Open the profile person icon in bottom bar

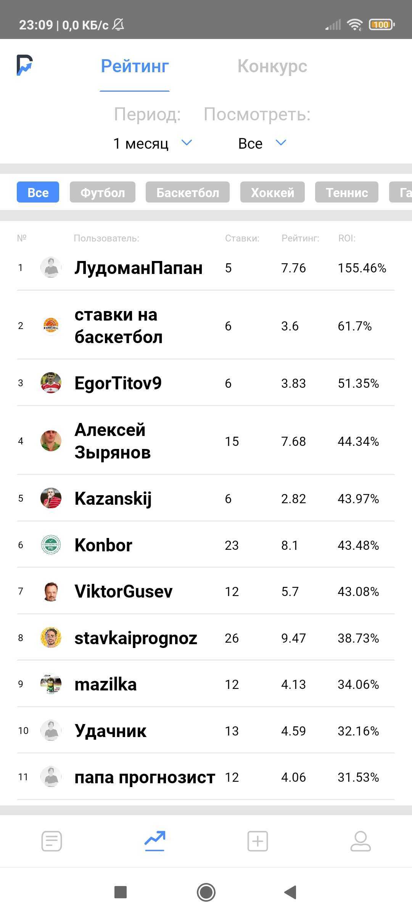[x=360, y=841]
